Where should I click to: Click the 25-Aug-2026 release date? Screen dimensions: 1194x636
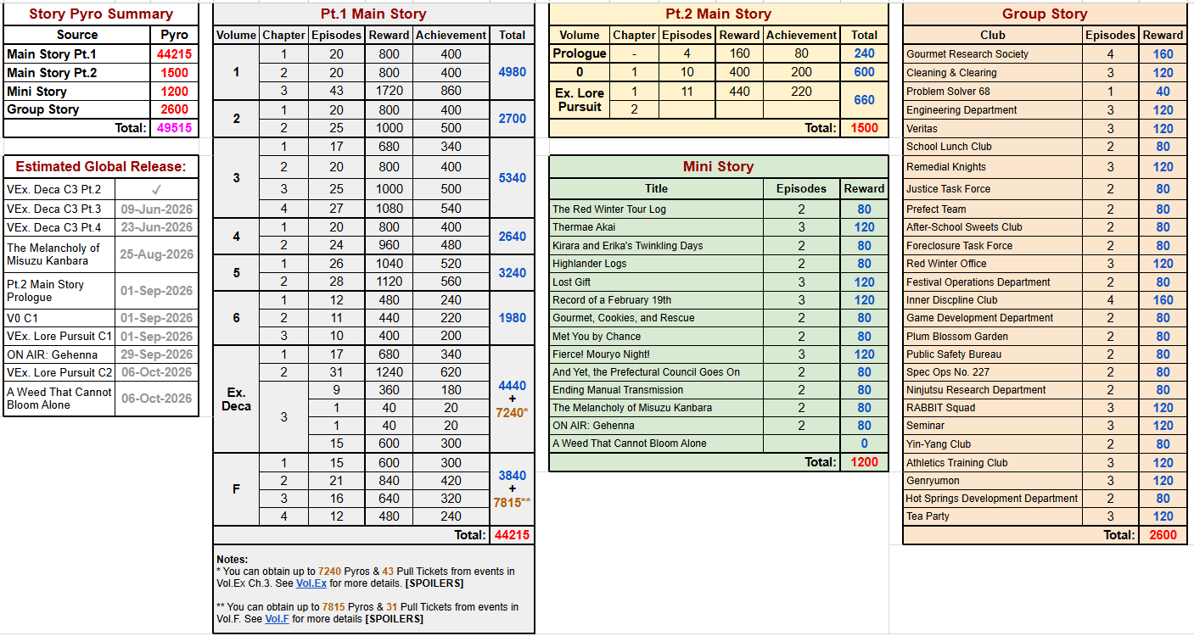[157, 254]
